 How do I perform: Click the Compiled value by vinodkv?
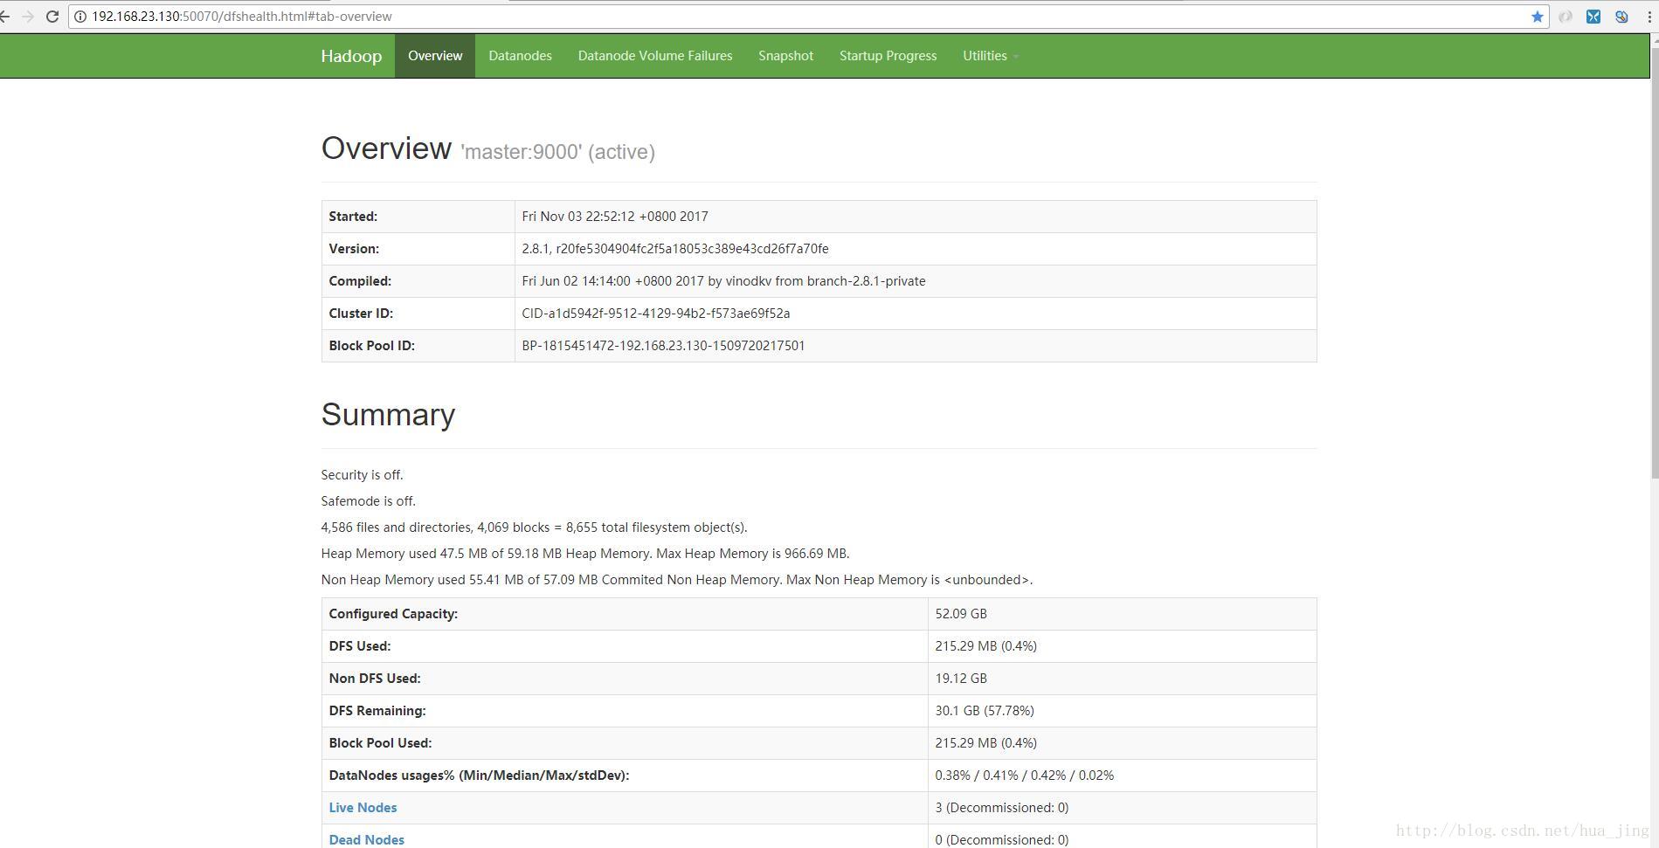[x=723, y=281]
